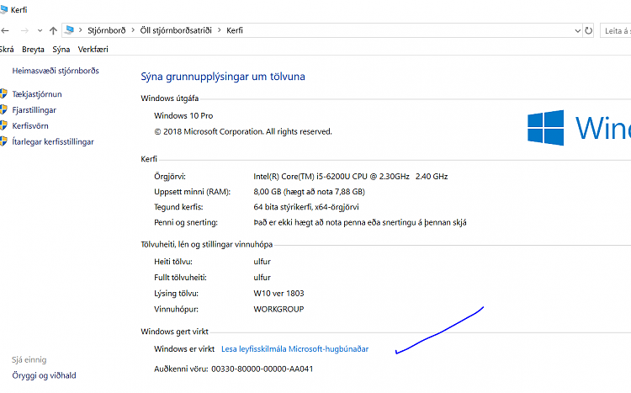Expand the chevron after Stjórnborð breadcrumb
The image size is (631, 393).
coord(133,30)
